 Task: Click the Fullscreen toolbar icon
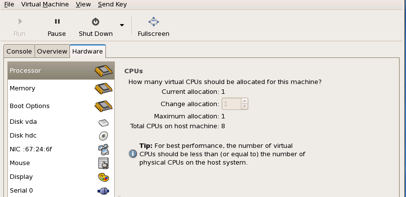pyautogui.click(x=154, y=22)
